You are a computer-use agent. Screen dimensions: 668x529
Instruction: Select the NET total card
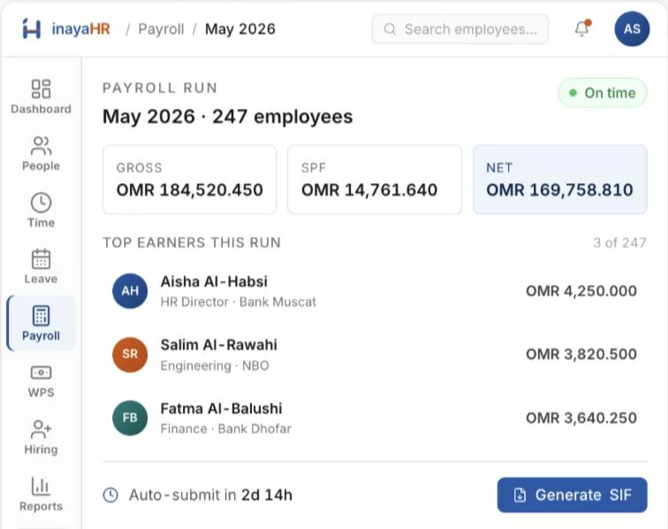coord(560,180)
